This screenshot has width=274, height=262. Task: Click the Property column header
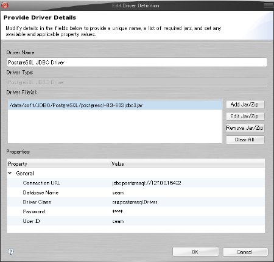(58, 164)
